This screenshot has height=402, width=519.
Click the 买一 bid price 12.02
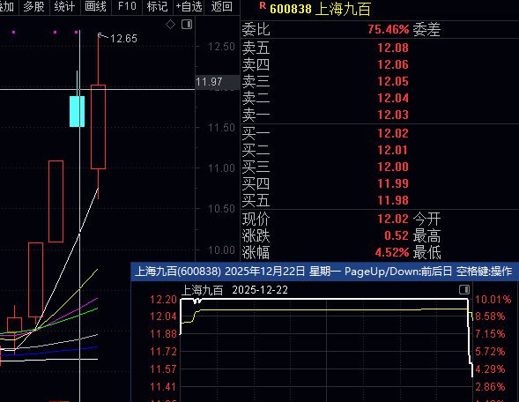[393, 133]
